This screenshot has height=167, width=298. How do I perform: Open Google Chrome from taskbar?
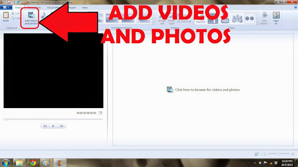point(33,163)
